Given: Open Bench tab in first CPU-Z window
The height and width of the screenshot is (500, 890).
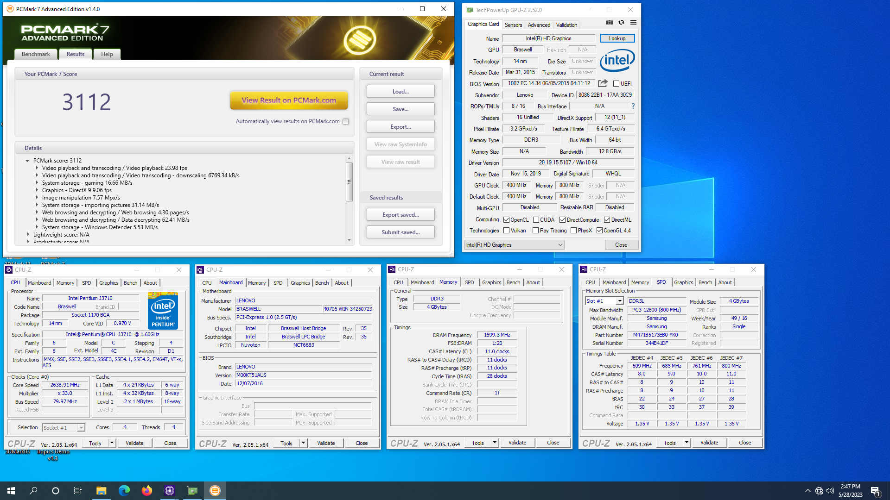Looking at the screenshot, I should click(x=130, y=283).
